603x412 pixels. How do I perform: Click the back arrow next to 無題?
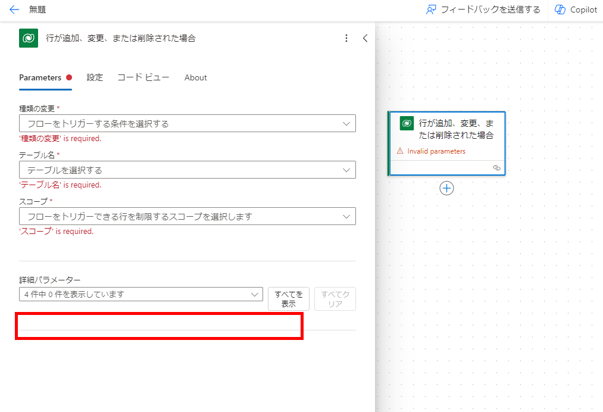(x=14, y=10)
